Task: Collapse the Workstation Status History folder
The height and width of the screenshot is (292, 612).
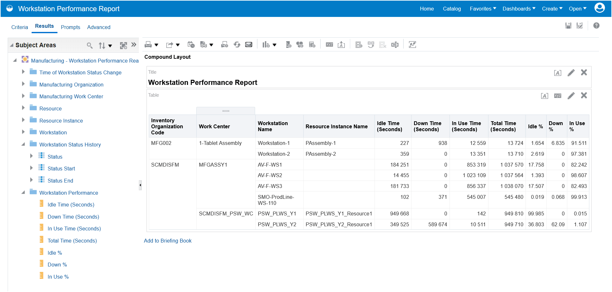Action: point(23,144)
